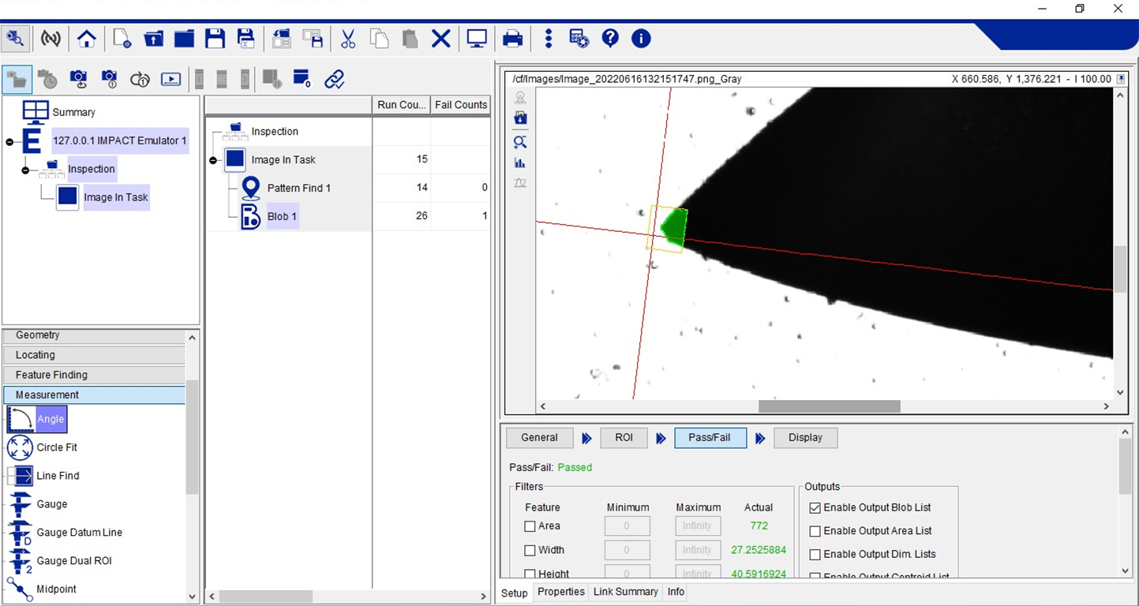Click the magnifier zoom icon beside image
The height and width of the screenshot is (606, 1139).
coord(520,142)
